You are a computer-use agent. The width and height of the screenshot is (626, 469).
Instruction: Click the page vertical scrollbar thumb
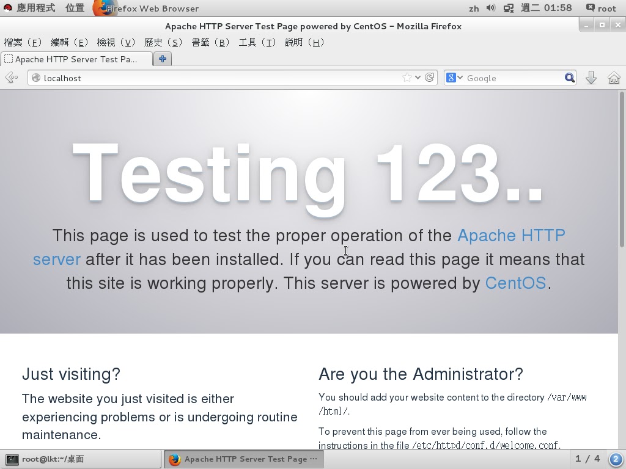pyautogui.click(x=622, y=170)
